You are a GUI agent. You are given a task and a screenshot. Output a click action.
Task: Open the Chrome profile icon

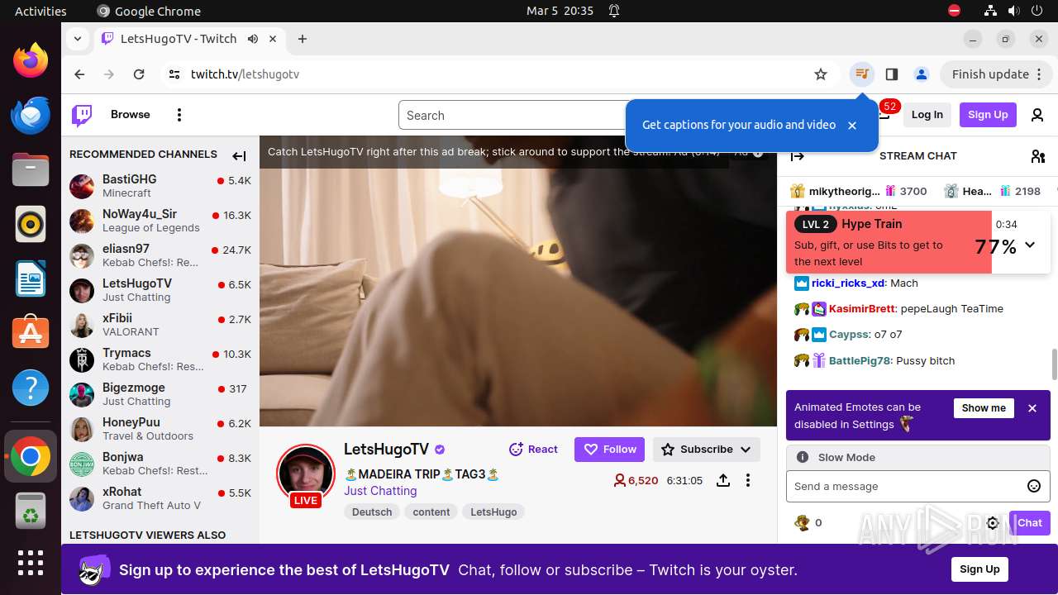[922, 74]
